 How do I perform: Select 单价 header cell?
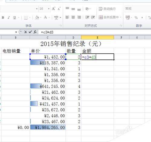click(48, 51)
